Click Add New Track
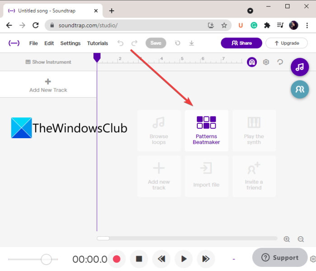This screenshot has width=316, height=271. (48, 85)
